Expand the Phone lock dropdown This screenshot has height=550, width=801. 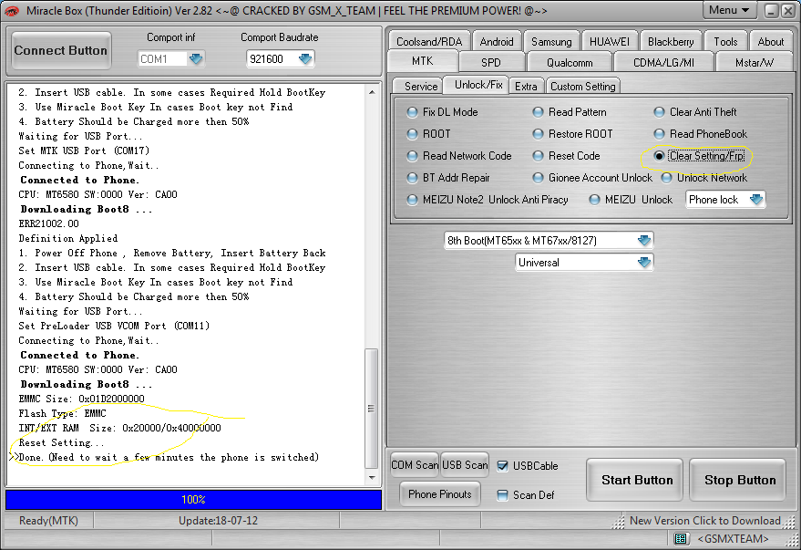click(756, 200)
